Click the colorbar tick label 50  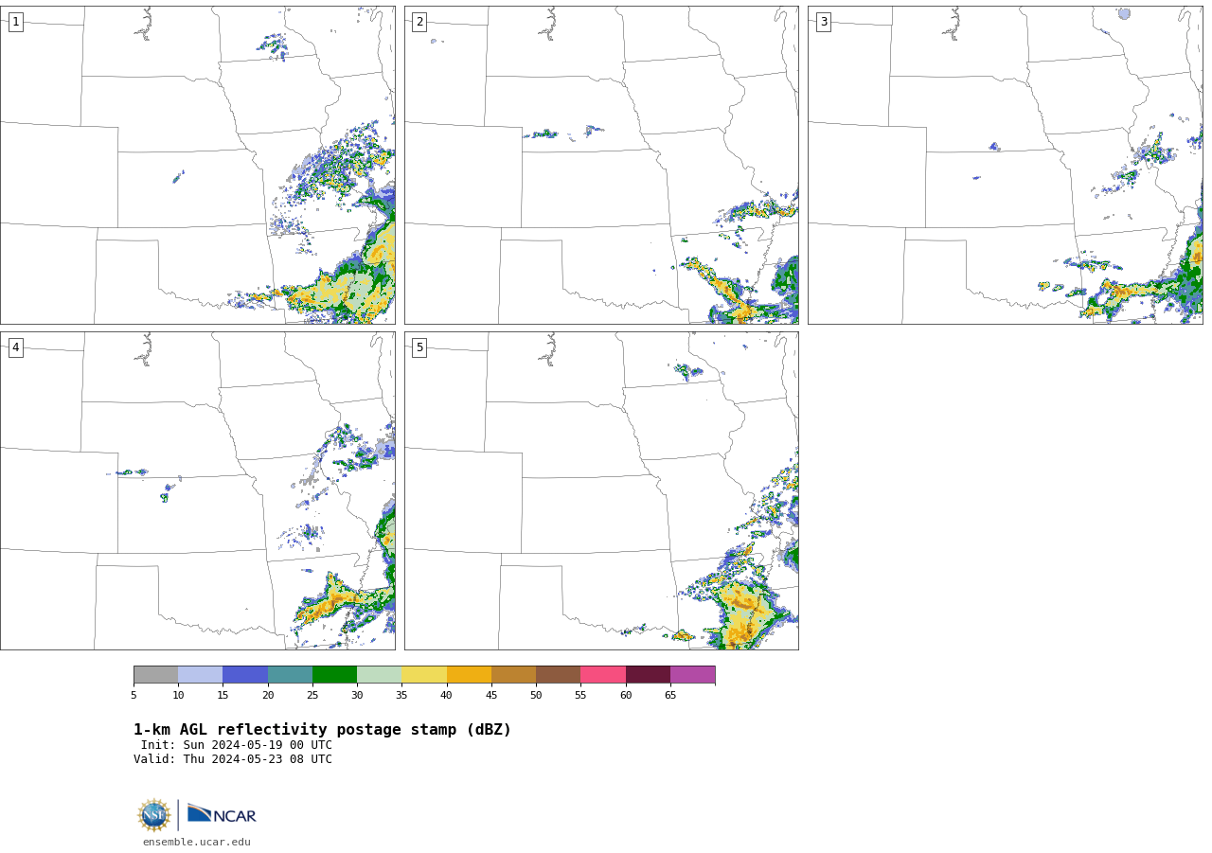coord(536,696)
